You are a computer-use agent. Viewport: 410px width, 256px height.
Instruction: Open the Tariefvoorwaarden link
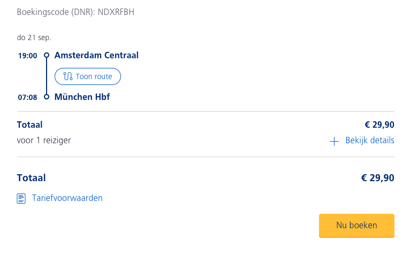coord(67,198)
